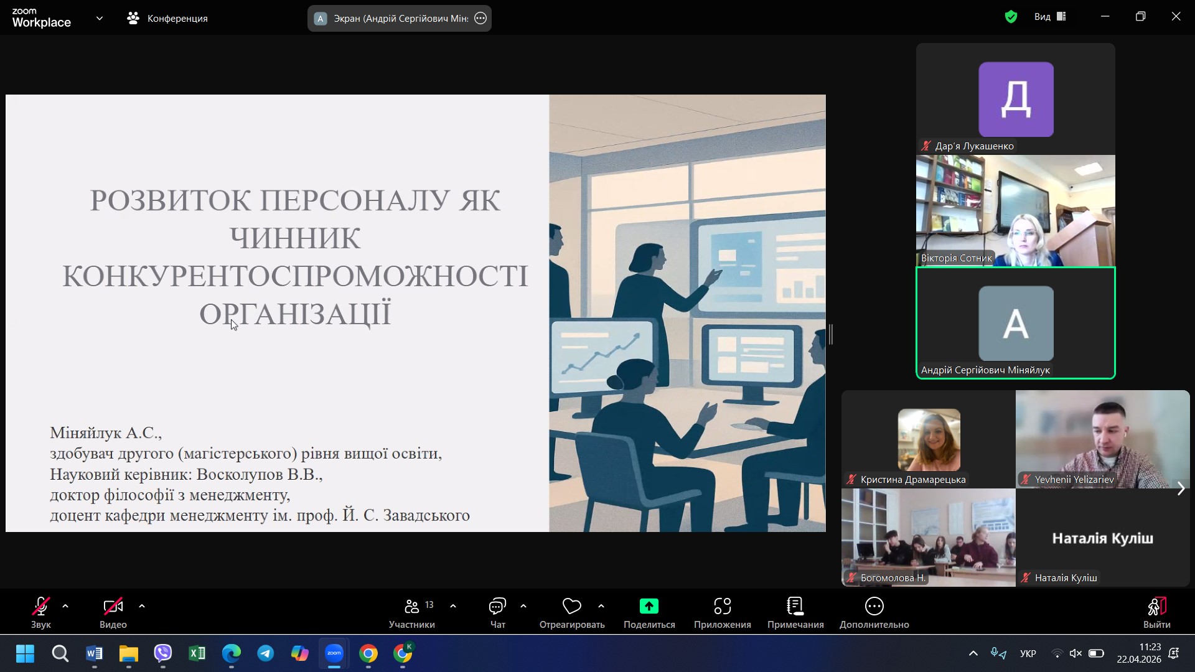Click the More options ellipsis icon
This screenshot has width=1195, height=672.
click(x=874, y=606)
